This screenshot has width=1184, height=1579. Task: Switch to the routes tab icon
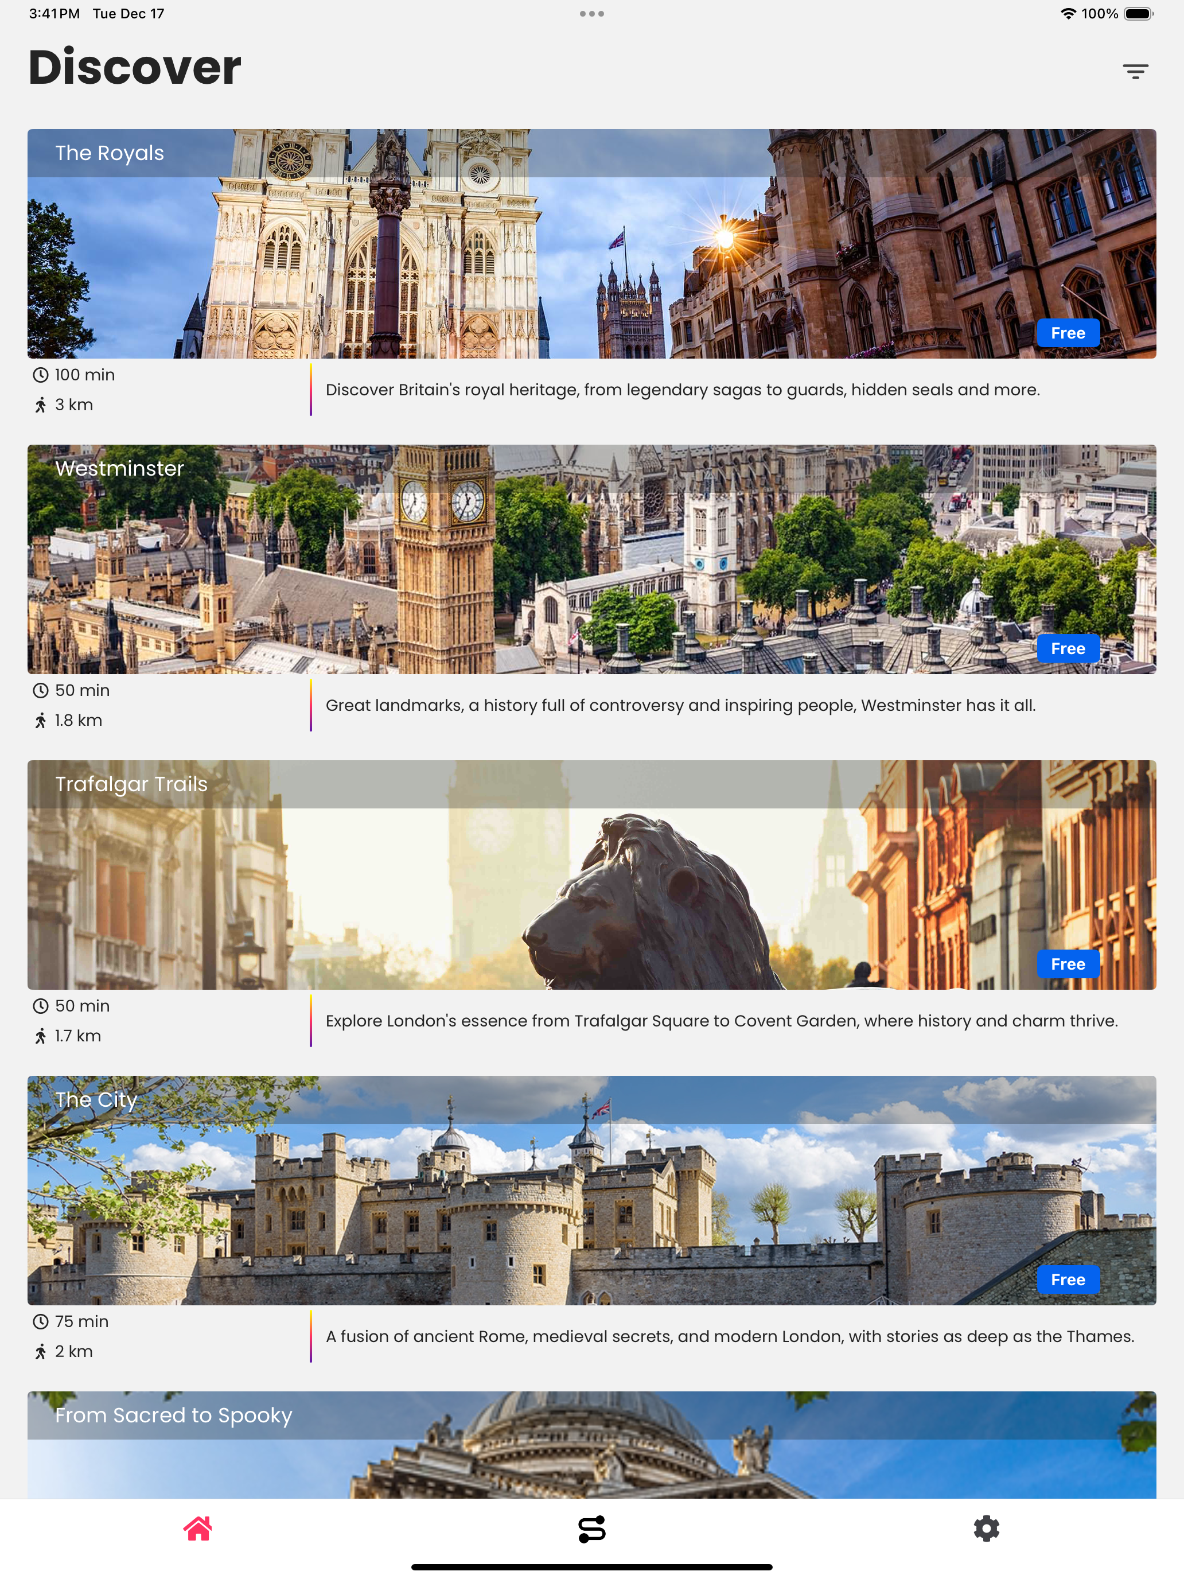[591, 1529]
